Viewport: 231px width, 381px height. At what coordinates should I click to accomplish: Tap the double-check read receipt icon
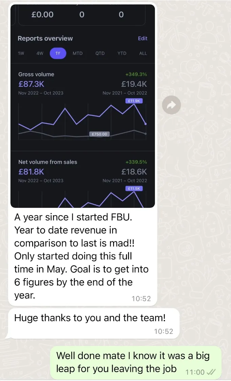[211, 372]
